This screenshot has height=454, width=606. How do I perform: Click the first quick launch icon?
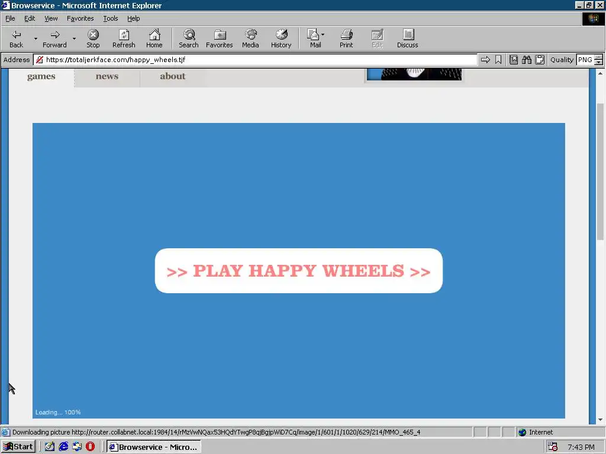(x=50, y=447)
